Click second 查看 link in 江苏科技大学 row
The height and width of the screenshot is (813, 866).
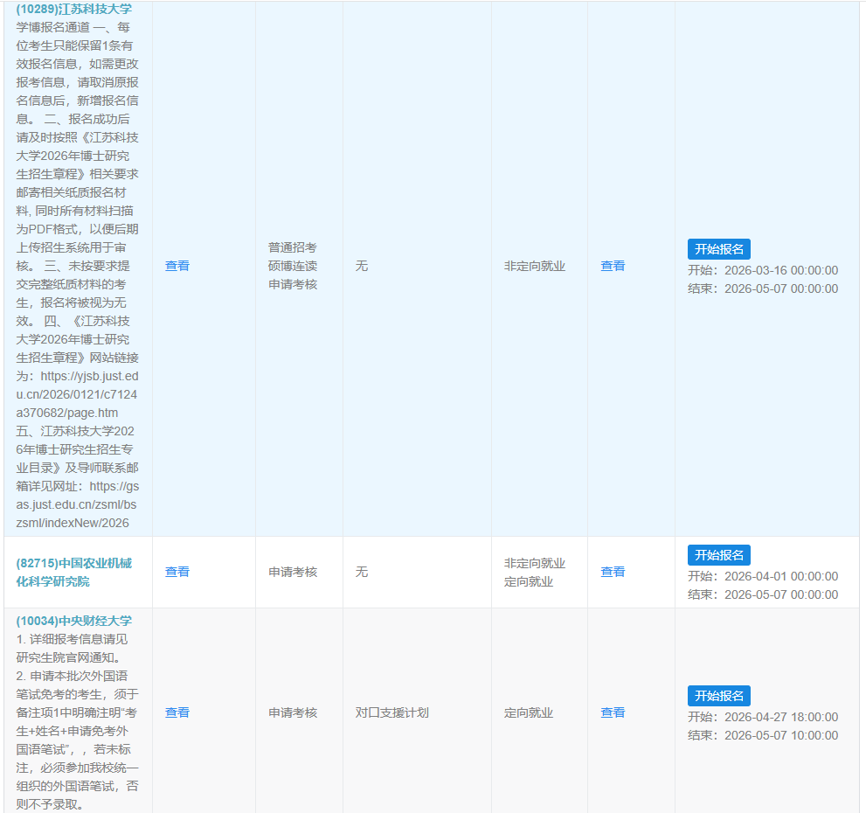coord(613,266)
